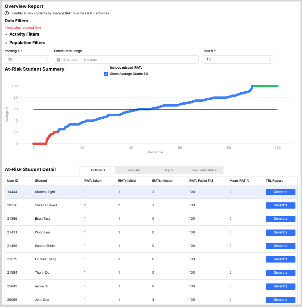Viewport: 302px width, 307px height.
Task: Click the User ID column header
Action: pos(12,181)
